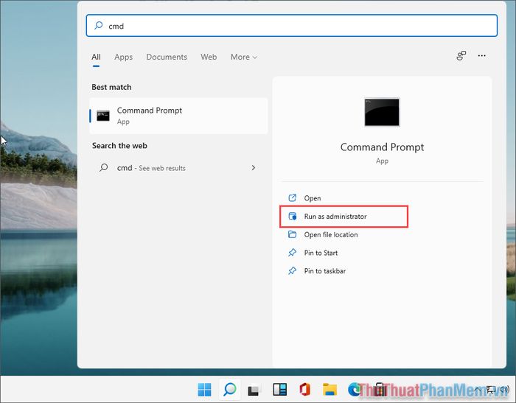Click the Run as administrator shield icon

click(x=292, y=216)
